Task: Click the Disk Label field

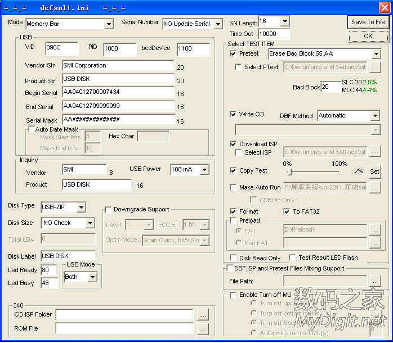Action: point(68,256)
